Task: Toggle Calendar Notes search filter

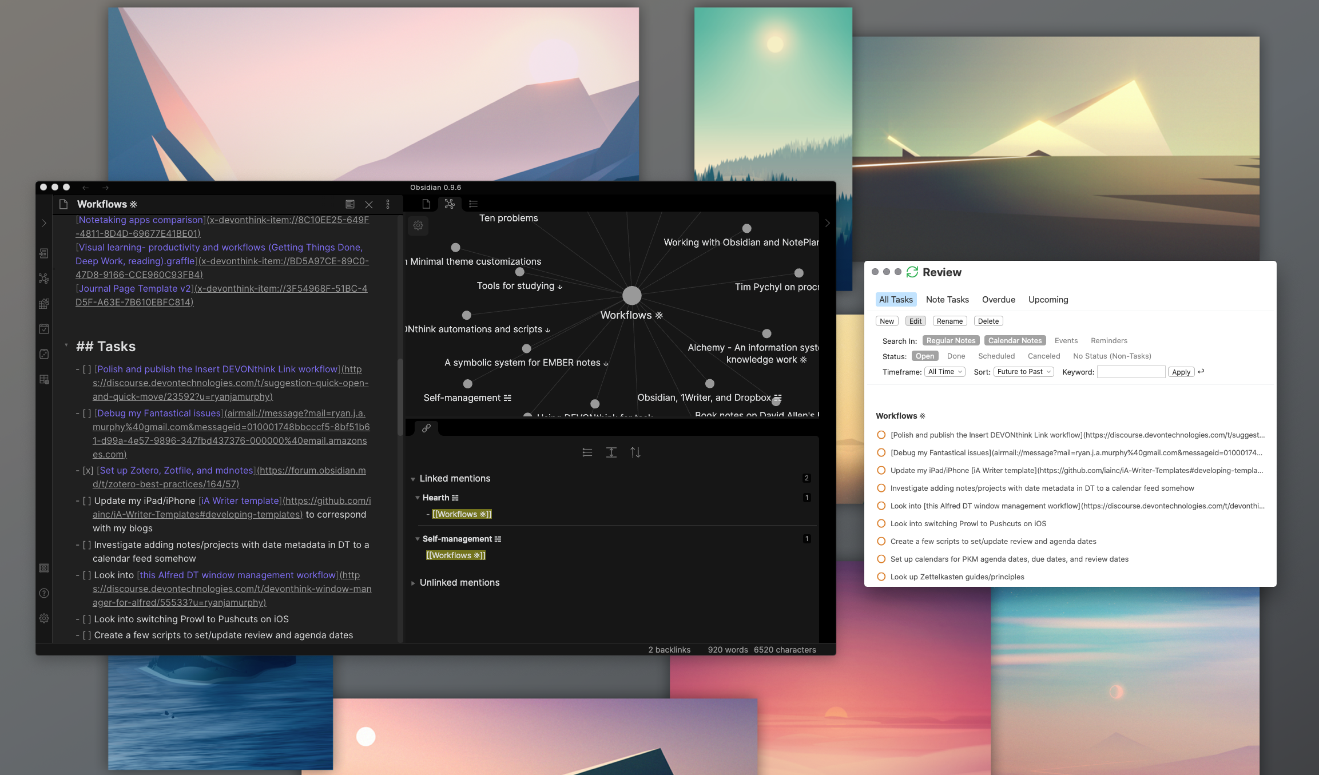Action: tap(1015, 340)
